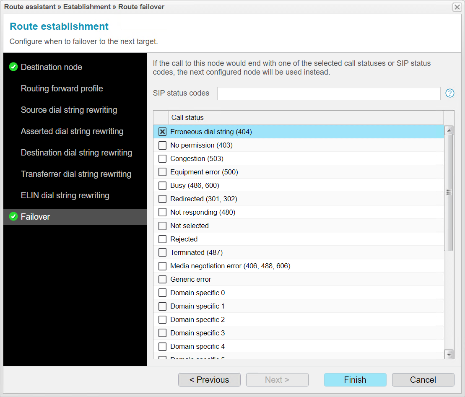Click the call status list scrollbar thumb
465x397 pixels.
[x=449, y=192]
